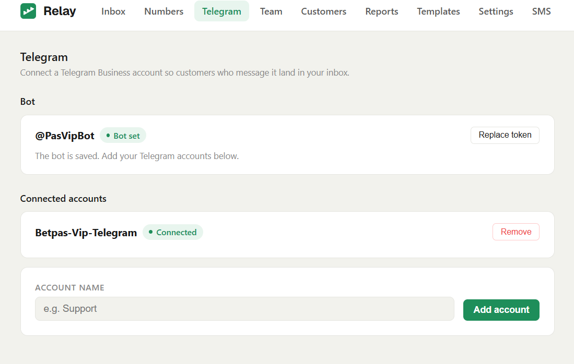
Task: Remove the Betpas-Vip-Telegram account
Action: pos(516,232)
